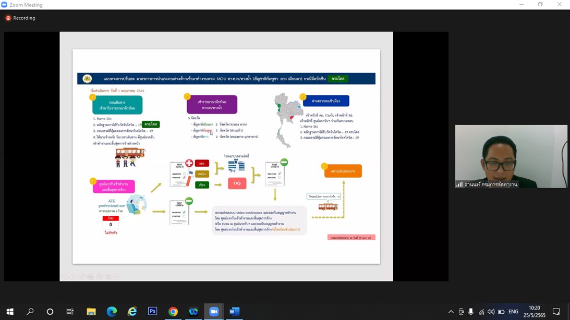
Task: Click the Webex icon on the taskbar
Action: (x=193, y=312)
